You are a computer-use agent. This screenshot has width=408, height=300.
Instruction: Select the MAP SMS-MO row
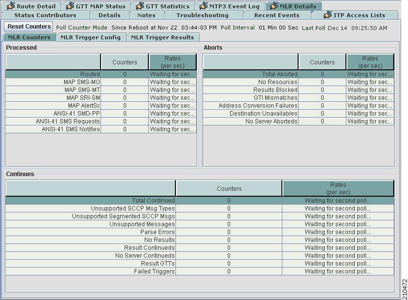pos(101,82)
